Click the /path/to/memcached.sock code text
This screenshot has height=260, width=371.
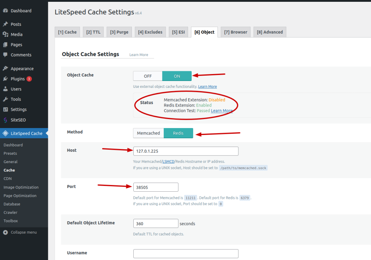click(243, 168)
